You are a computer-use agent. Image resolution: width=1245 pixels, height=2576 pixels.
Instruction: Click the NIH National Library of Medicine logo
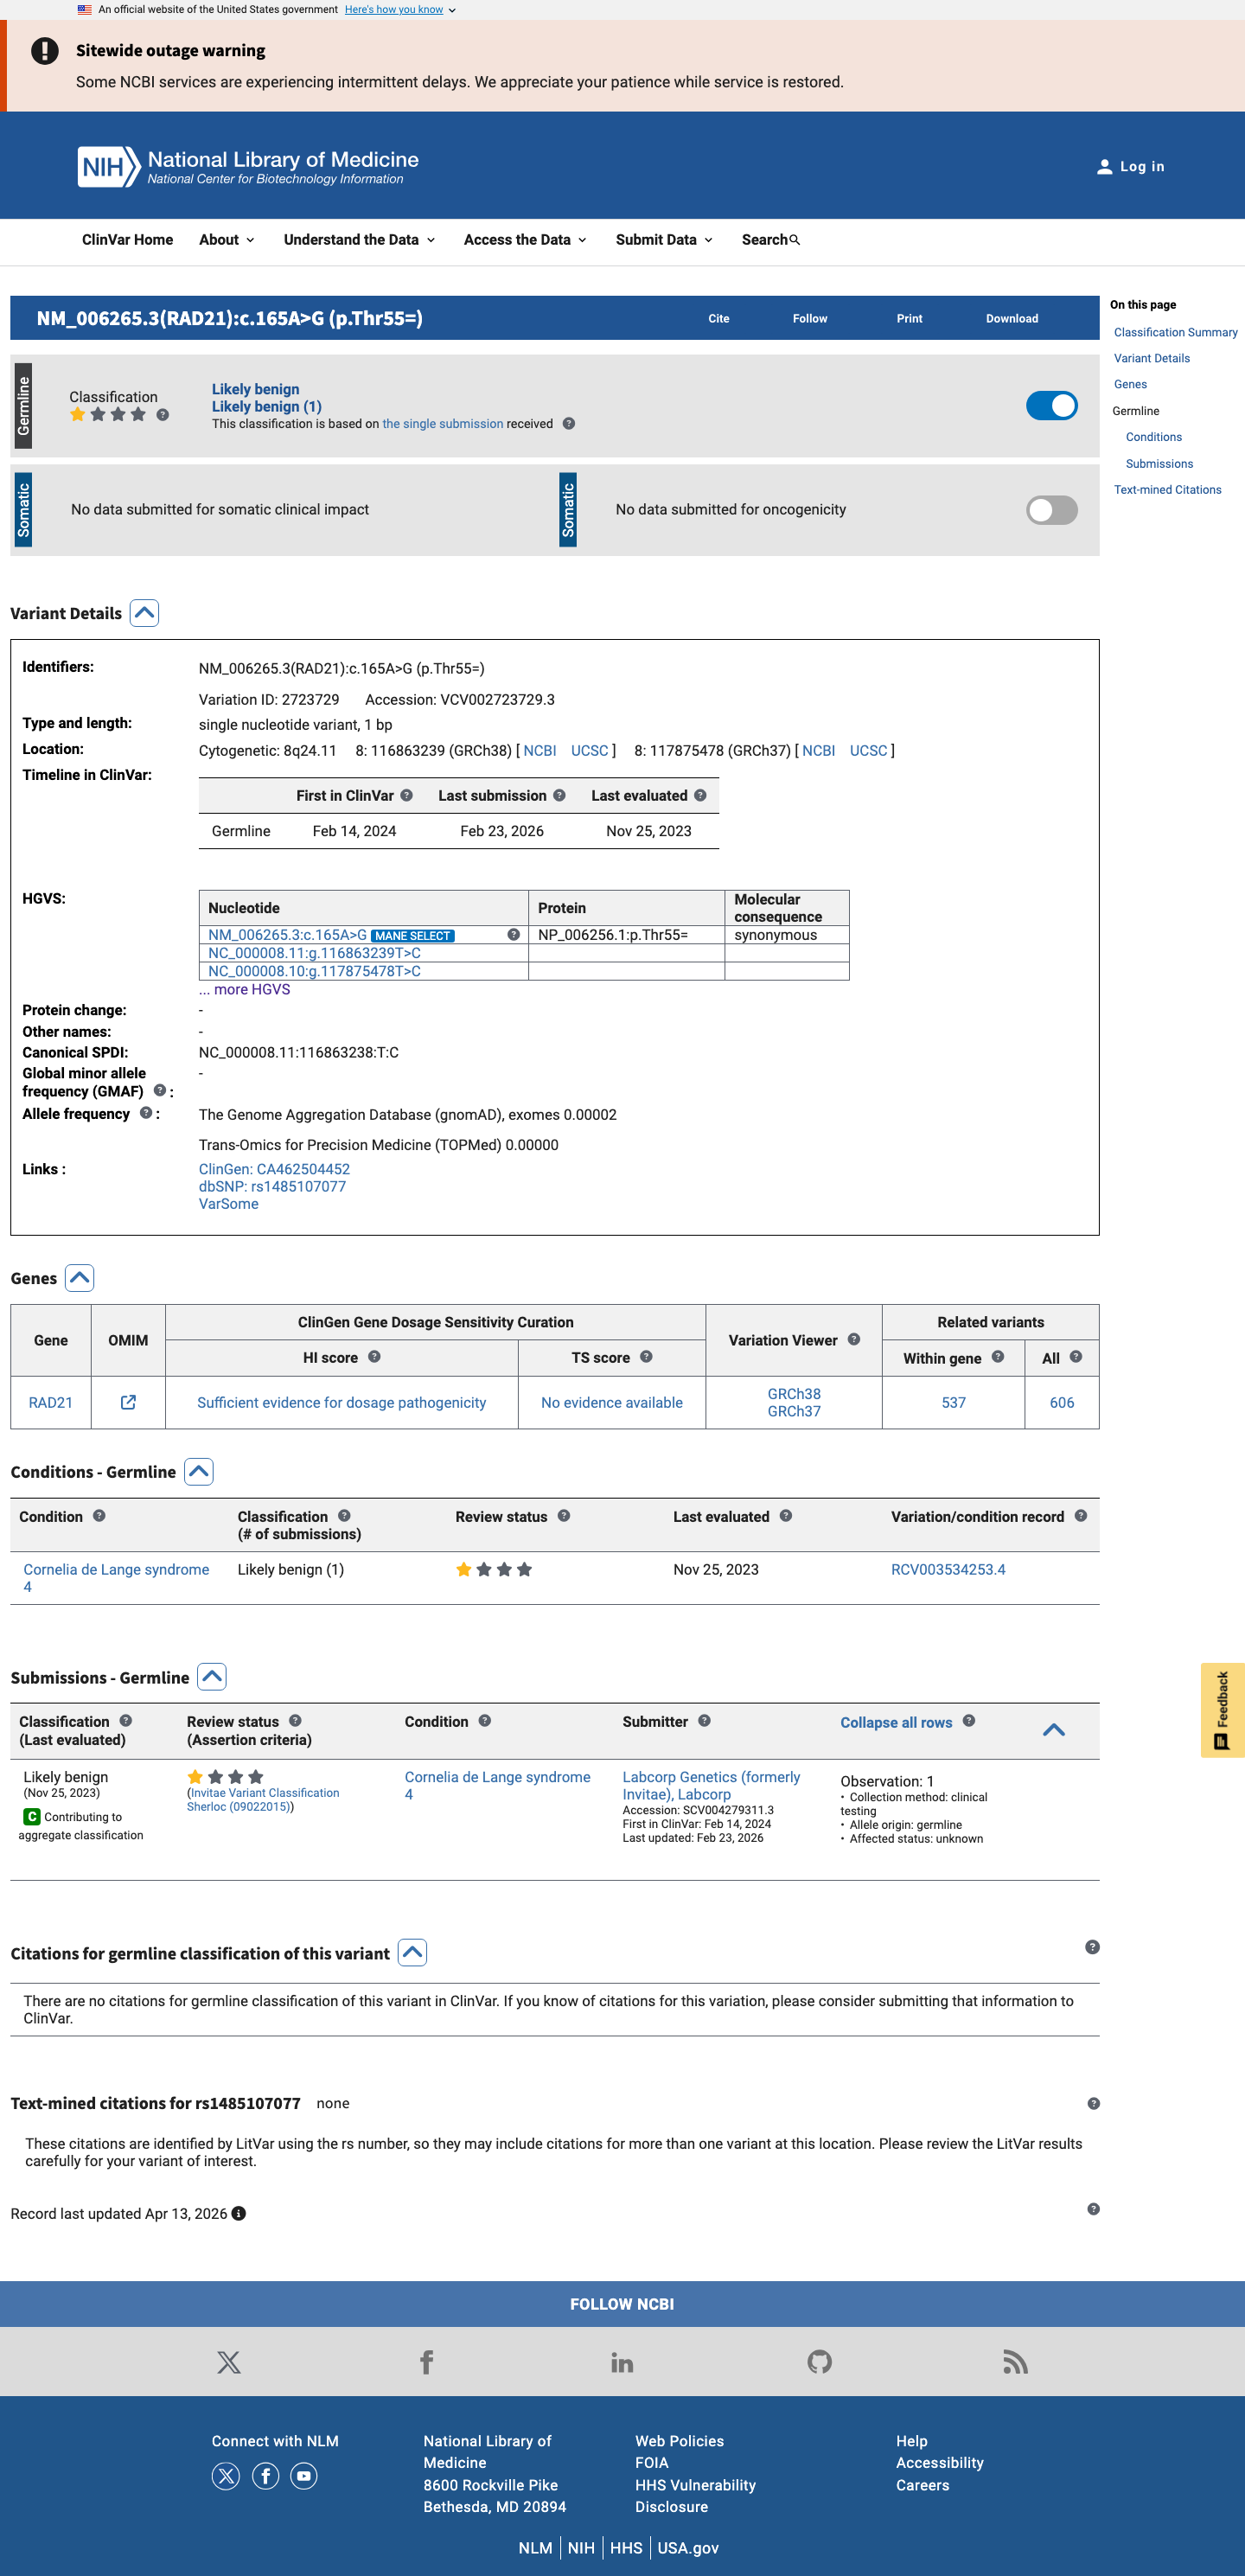click(x=248, y=167)
